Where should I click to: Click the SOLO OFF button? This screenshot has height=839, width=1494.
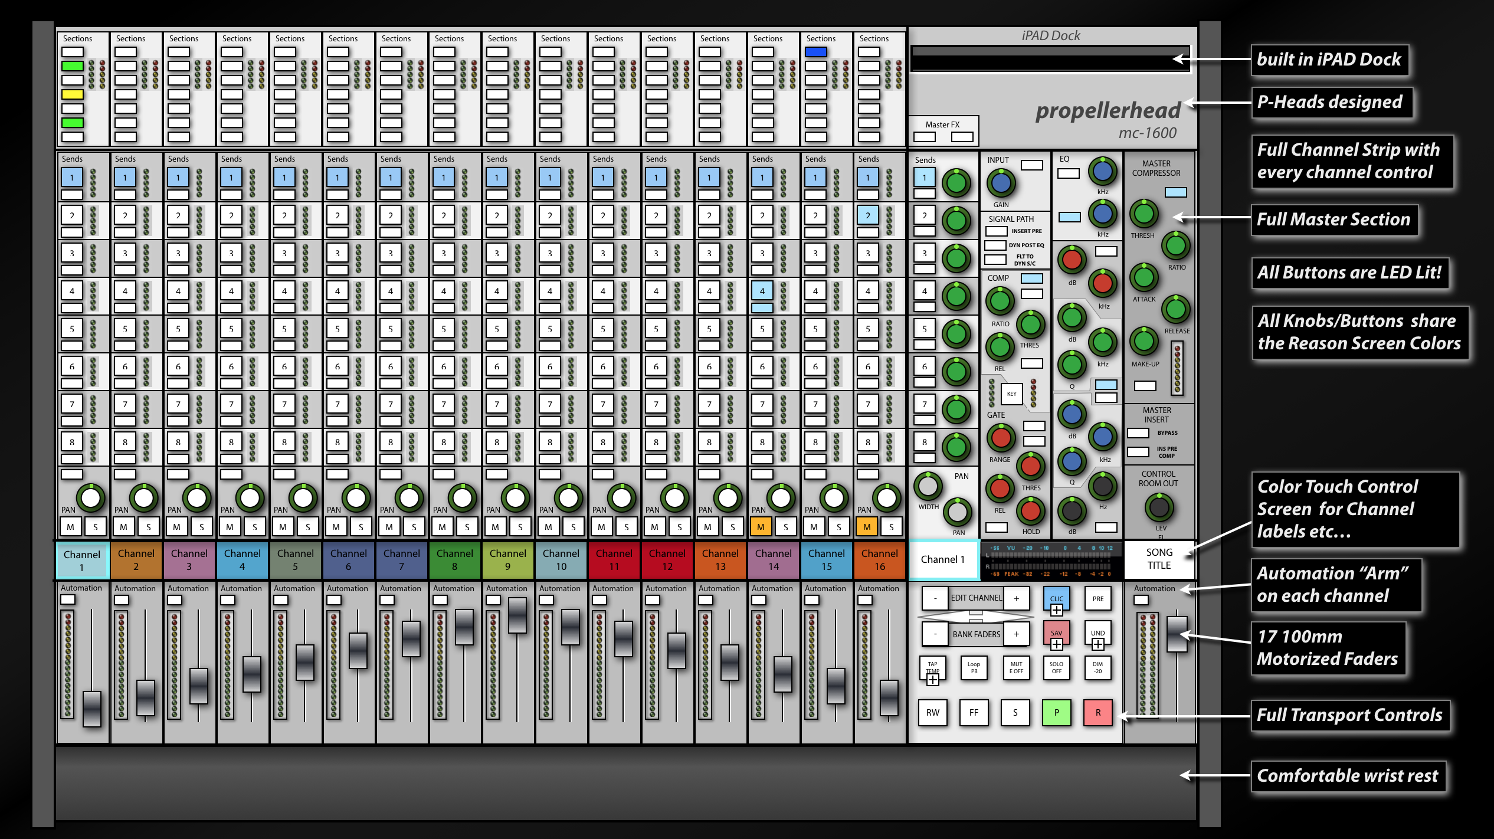coord(1056,668)
